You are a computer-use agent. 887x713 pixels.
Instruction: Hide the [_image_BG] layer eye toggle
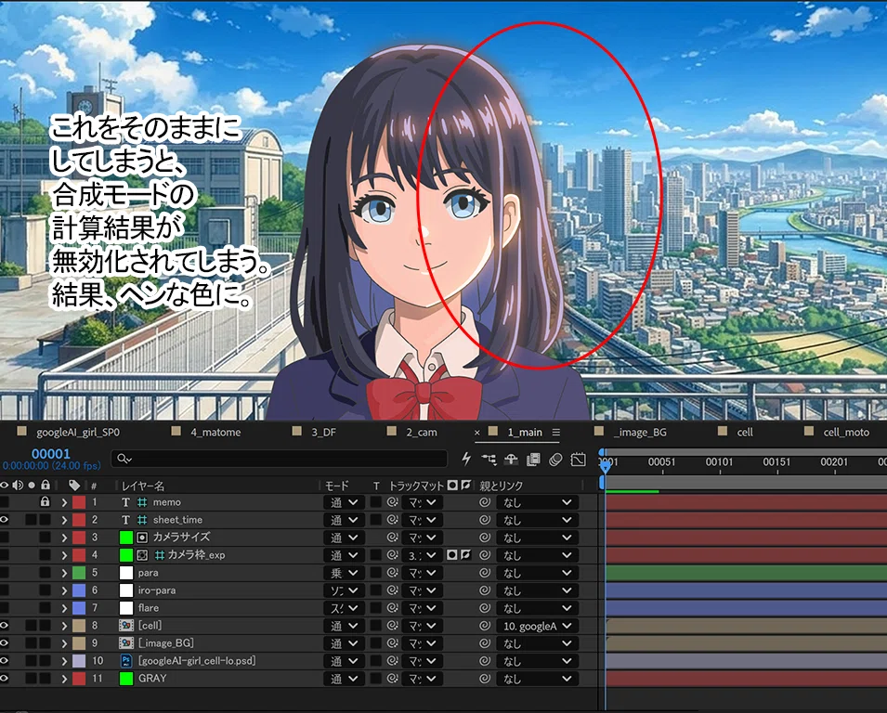pyautogui.click(x=5, y=642)
